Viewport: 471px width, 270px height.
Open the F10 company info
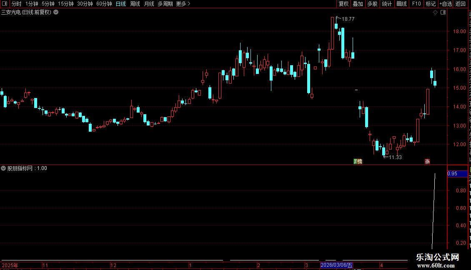point(416,4)
